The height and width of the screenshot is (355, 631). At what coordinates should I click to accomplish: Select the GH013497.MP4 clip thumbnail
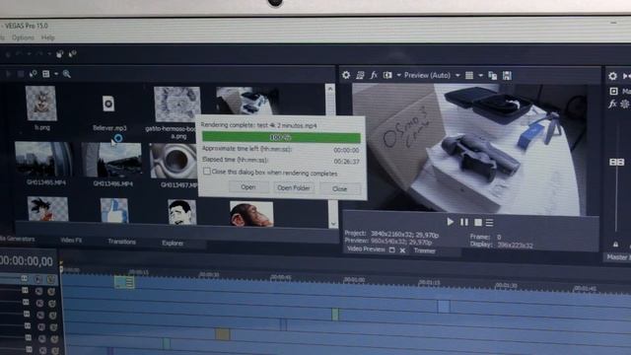(174, 161)
